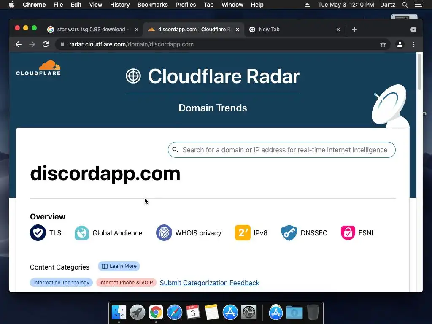This screenshot has width=432, height=324.
Task: Open the Help menu
Action: (x=257, y=5)
